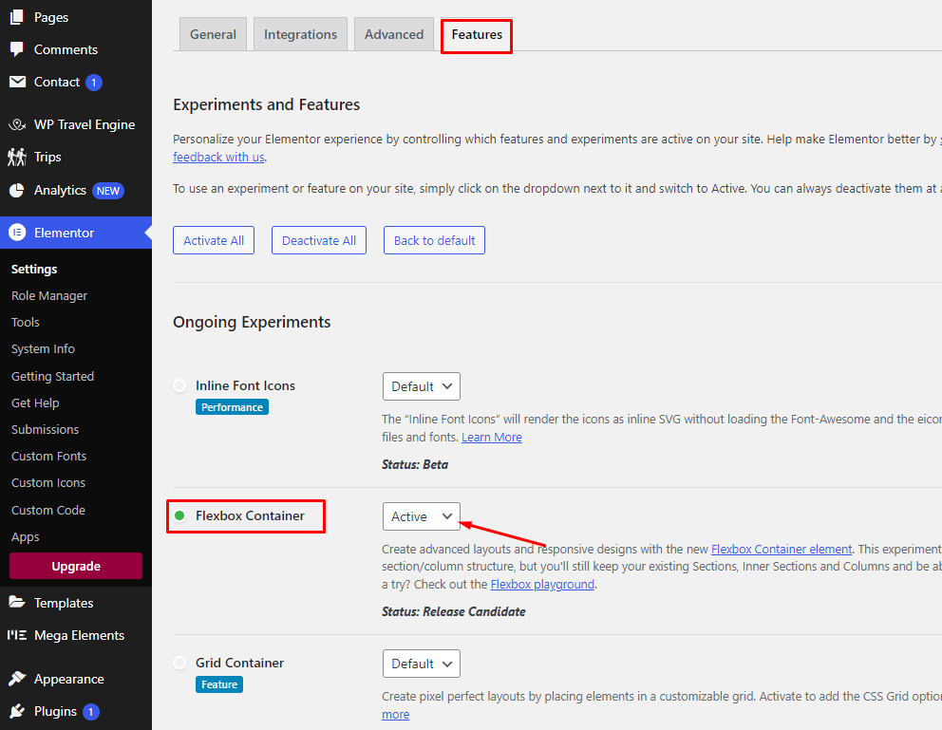Click the WP Travel Engine icon
942x730 pixels.
(17, 124)
